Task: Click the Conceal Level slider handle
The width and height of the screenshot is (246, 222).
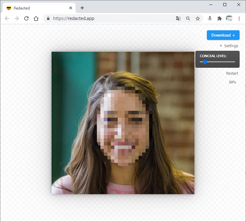Action: 205,62
